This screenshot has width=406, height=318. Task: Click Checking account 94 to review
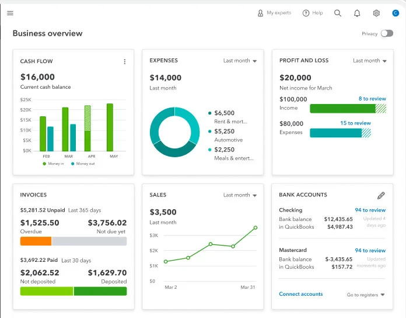click(370, 210)
